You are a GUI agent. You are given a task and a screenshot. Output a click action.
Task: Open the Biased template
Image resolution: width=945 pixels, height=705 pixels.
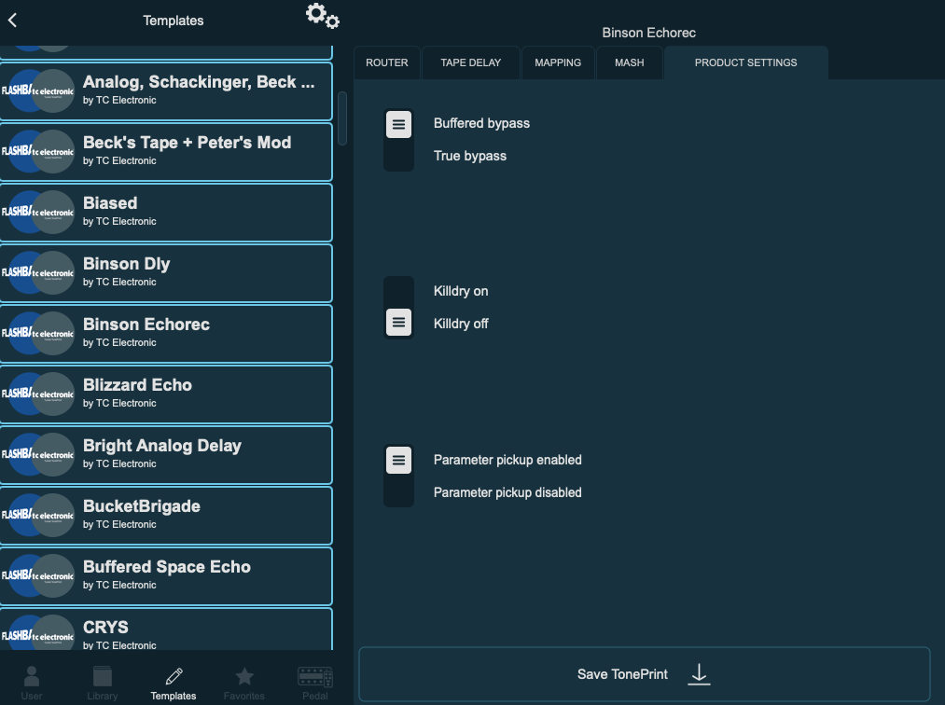pos(166,212)
